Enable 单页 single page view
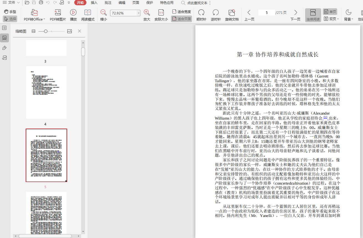This screenshot has width=363, height=238. (330, 12)
